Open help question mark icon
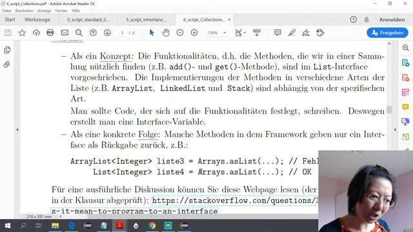The height and width of the screenshot is (232, 413). 353,19
